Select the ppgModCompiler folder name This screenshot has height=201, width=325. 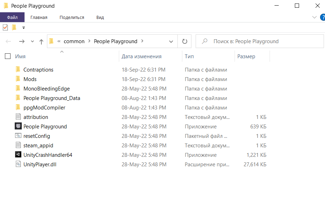pyautogui.click(x=44, y=108)
